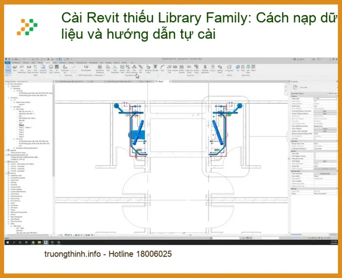The height and width of the screenshot is (278, 342).
Task: Switch to the Systems ribbon tab
Action: coord(48,63)
